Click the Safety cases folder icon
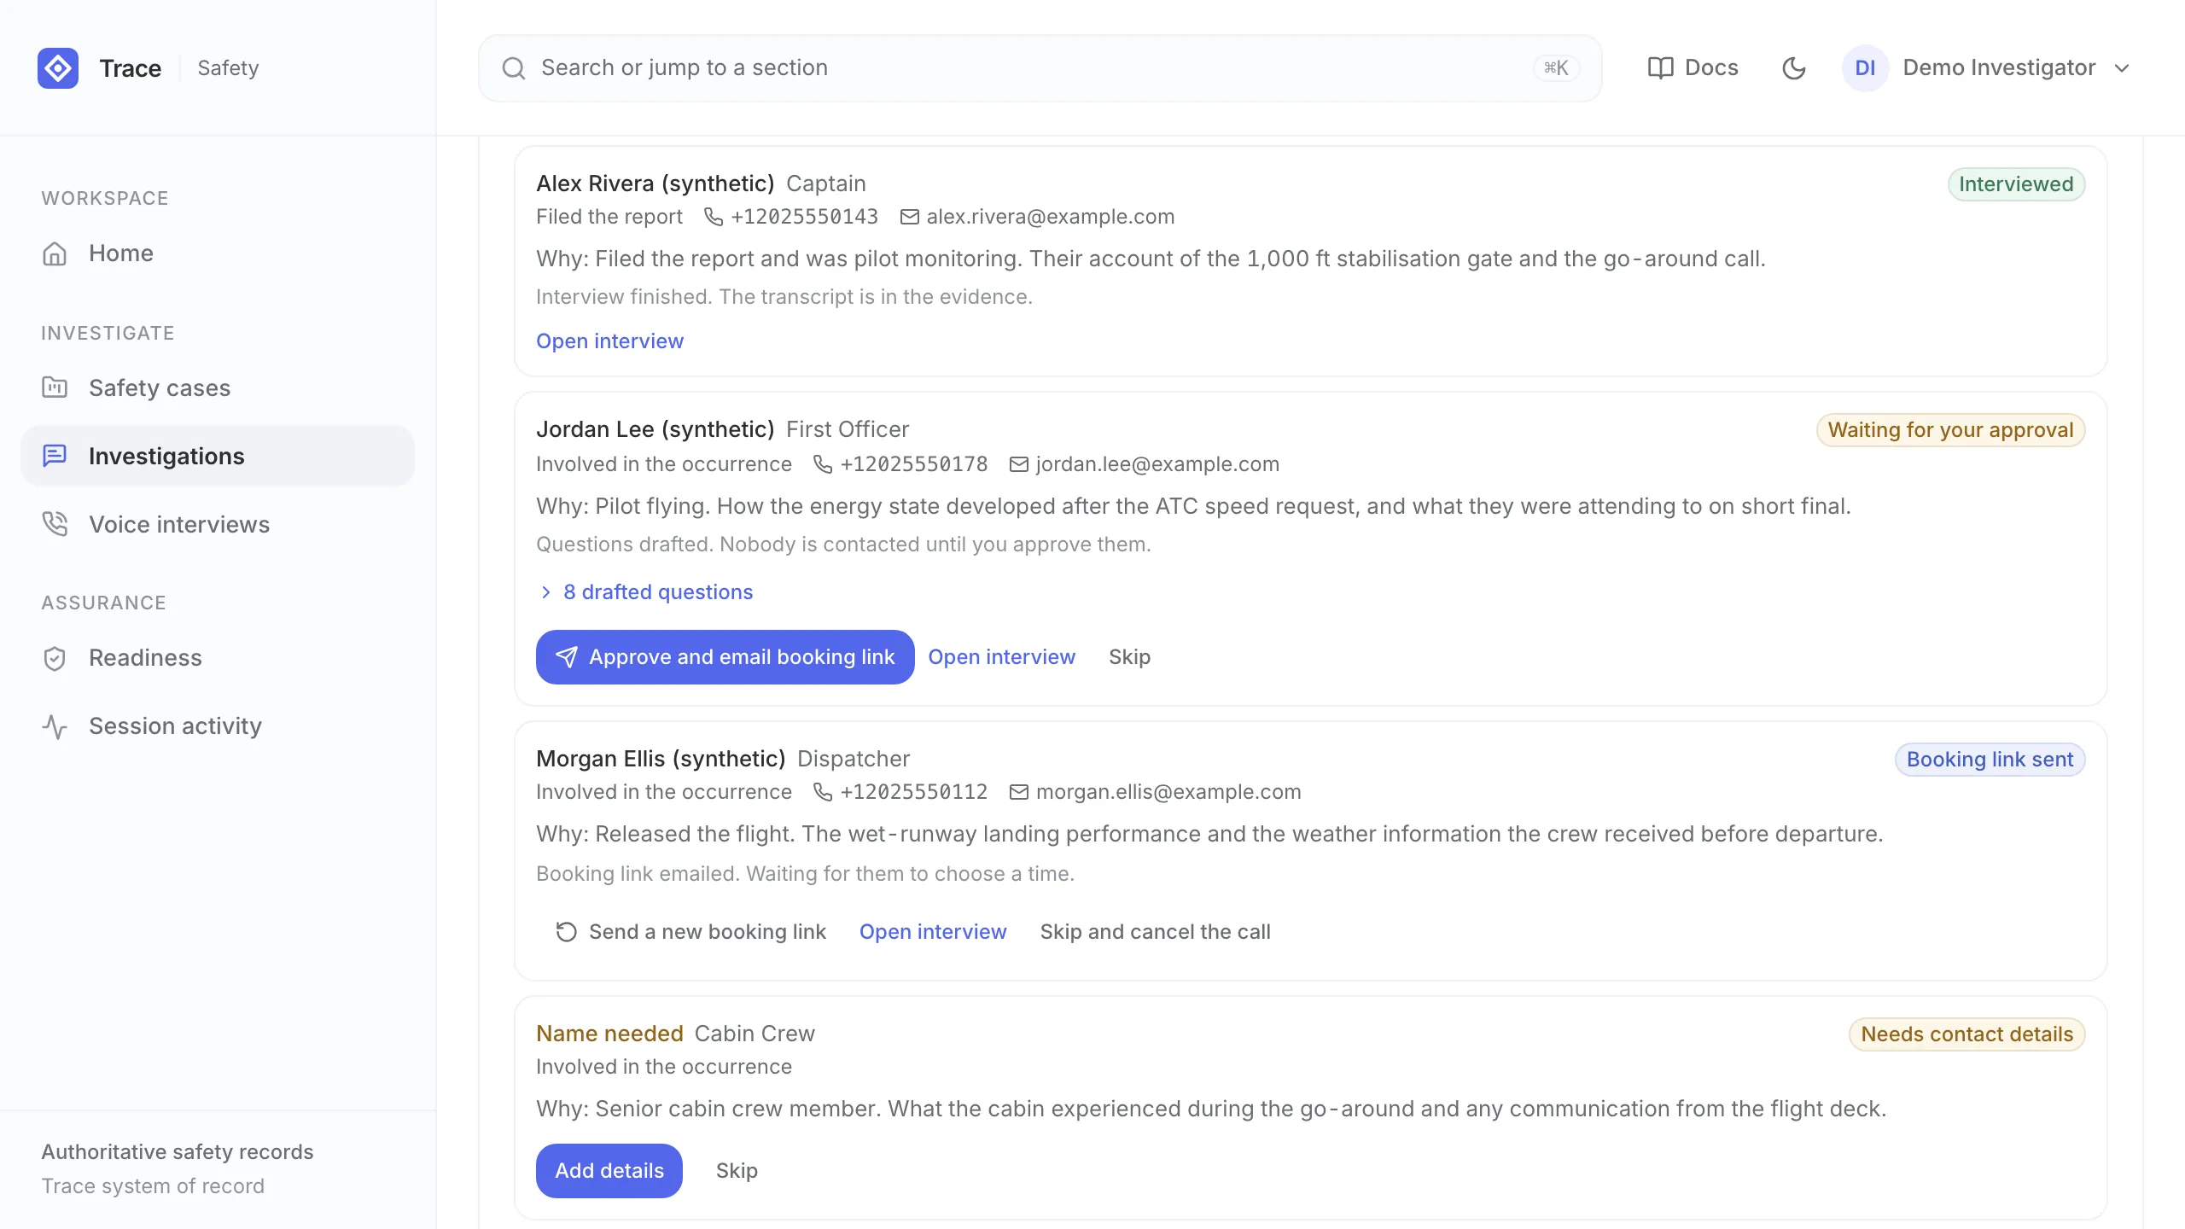2185x1229 pixels. [55, 387]
